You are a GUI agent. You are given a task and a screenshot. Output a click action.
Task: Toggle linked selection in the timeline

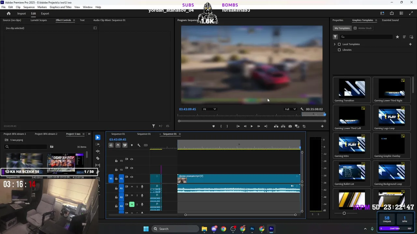125,145
